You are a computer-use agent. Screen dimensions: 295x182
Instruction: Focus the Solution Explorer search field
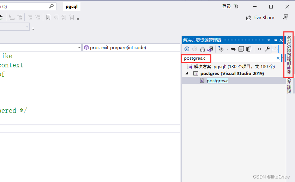click(x=231, y=58)
